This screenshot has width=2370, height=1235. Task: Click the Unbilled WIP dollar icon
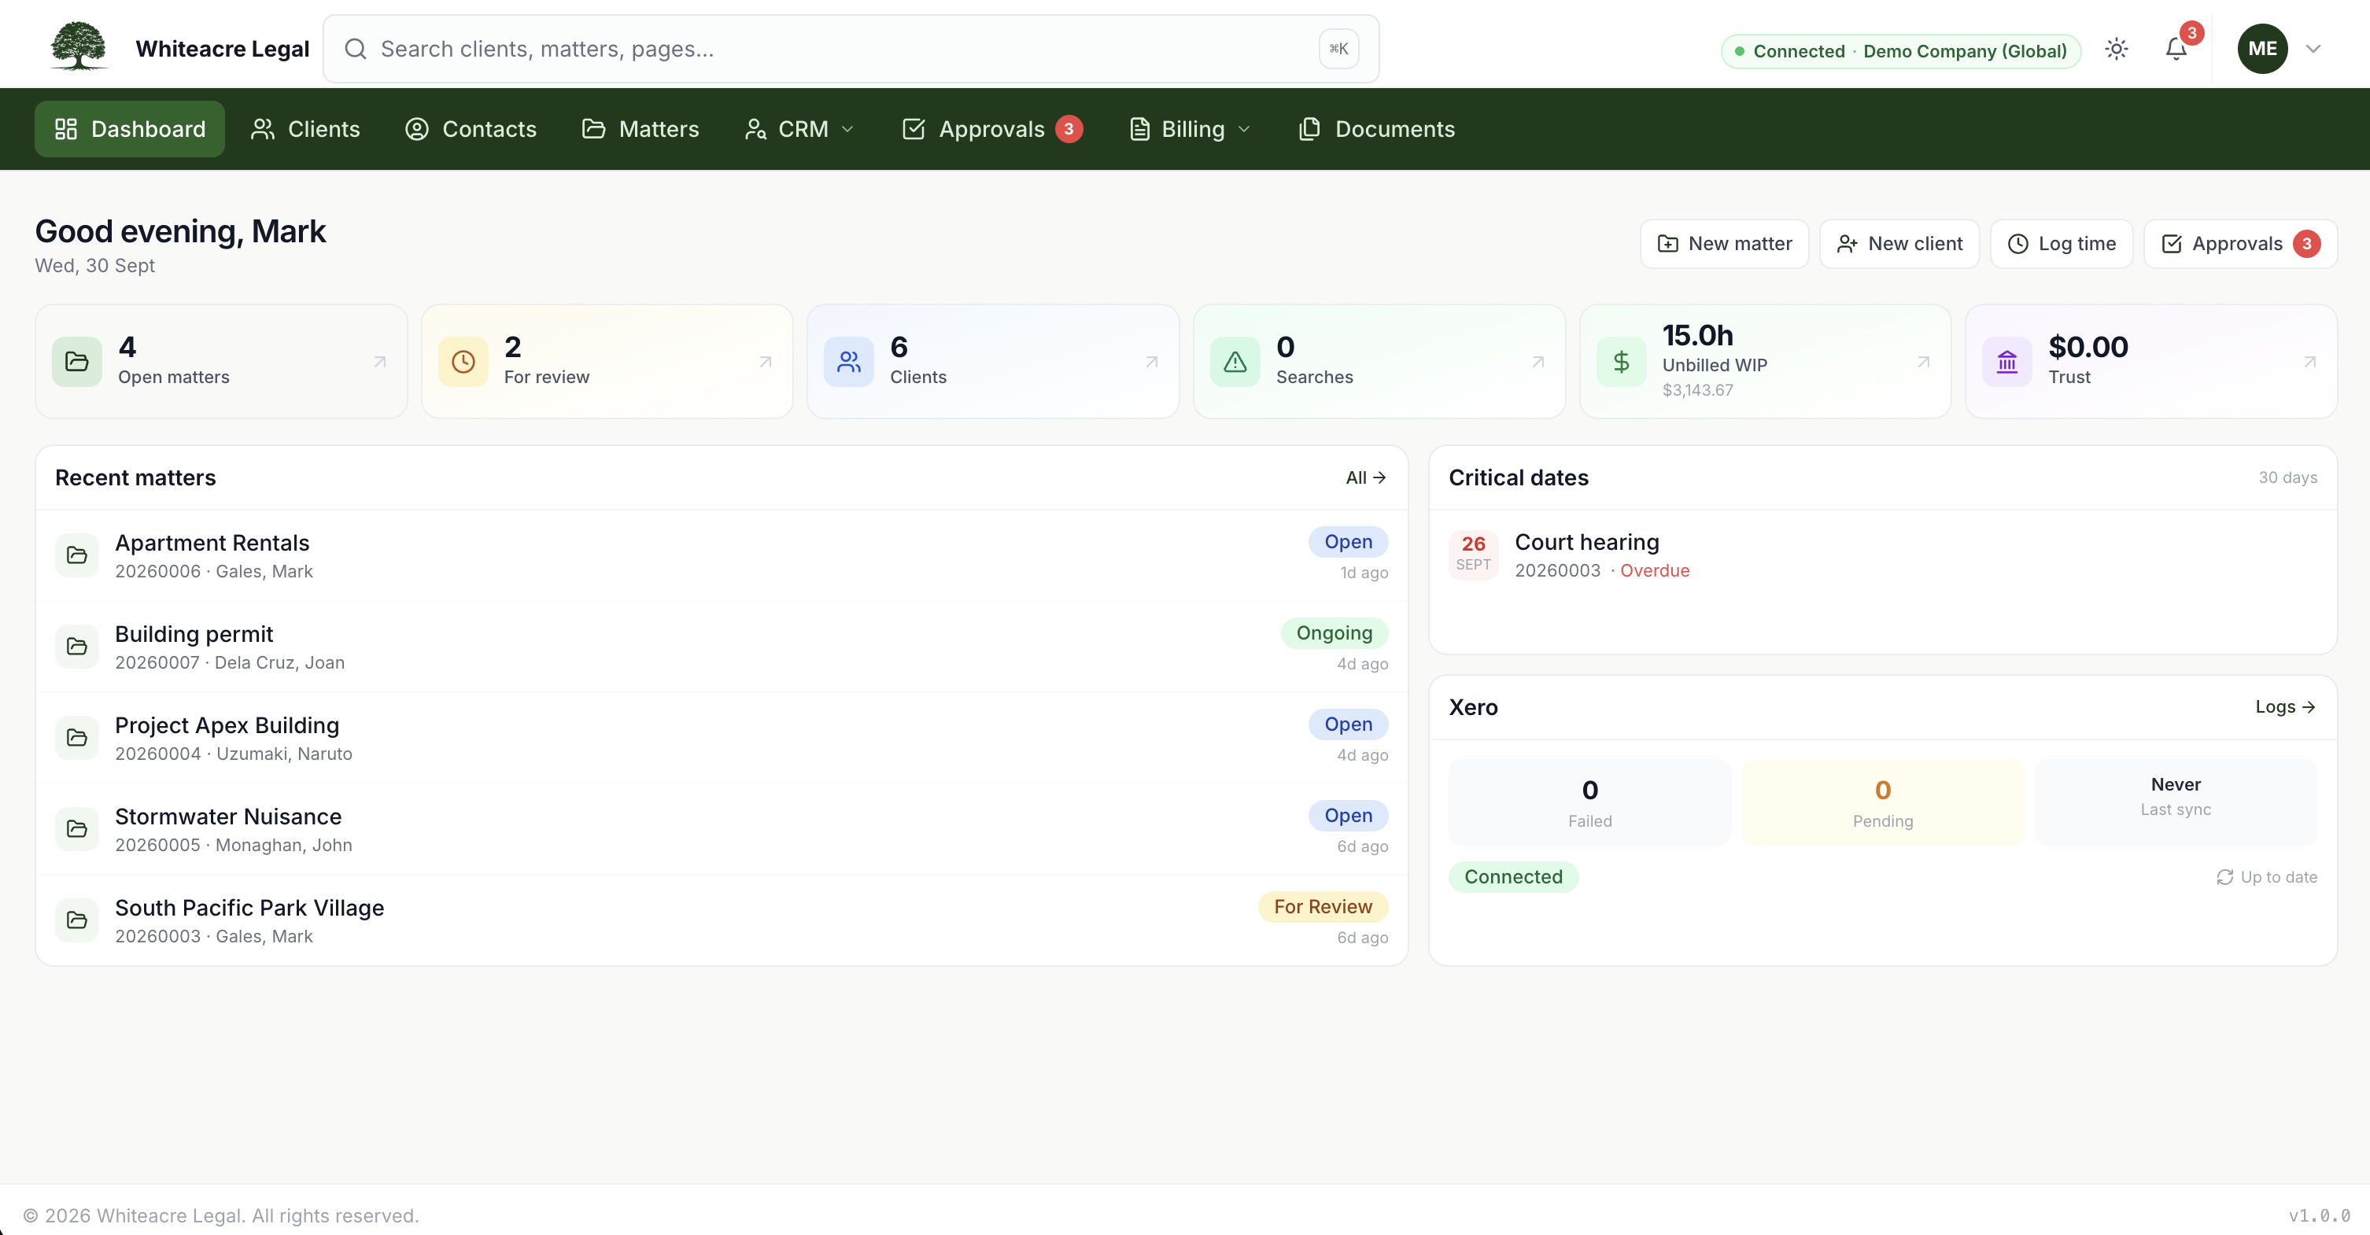pos(1621,361)
